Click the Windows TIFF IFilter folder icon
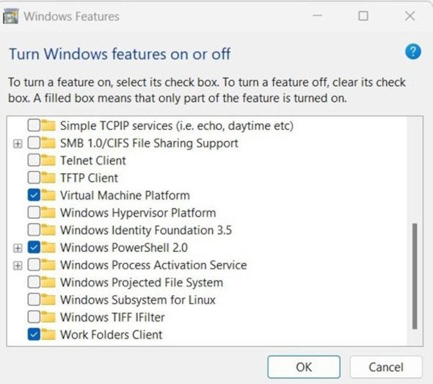433x384 pixels. (x=48, y=317)
